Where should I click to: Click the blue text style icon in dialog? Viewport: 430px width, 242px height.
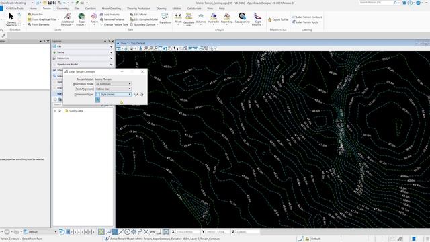pos(97,100)
